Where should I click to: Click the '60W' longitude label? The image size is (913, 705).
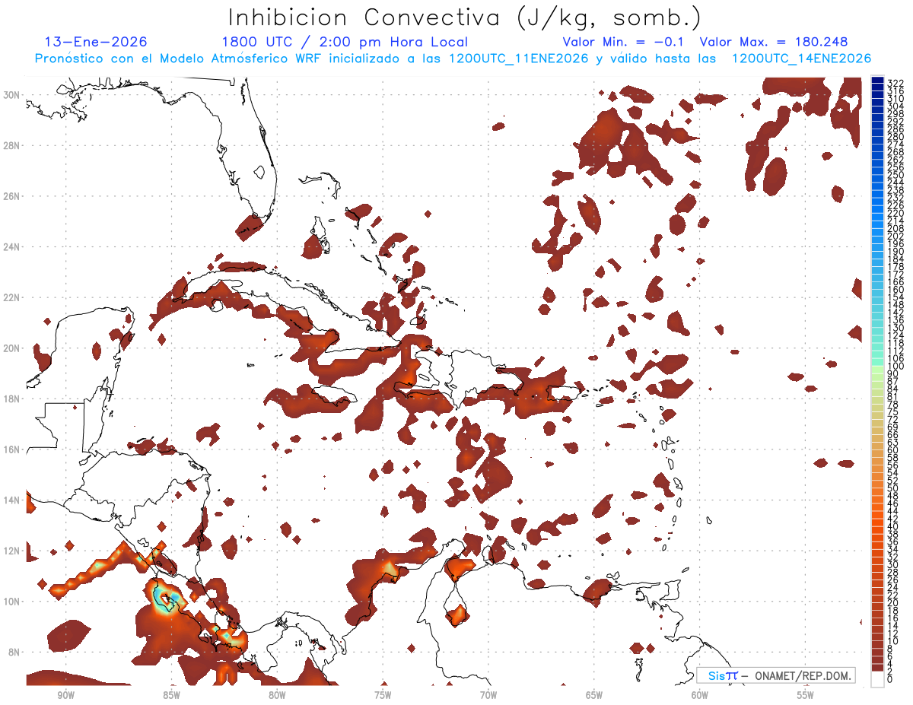point(700,695)
